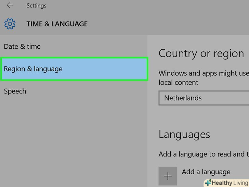Screen dimensions: 249x187
Task: Click the Languages heading
Action: coord(184,135)
